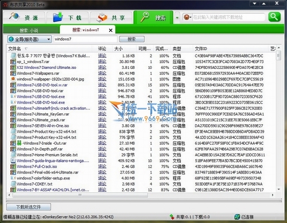The height and width of the screenshot is (223, 287).
Task: Click icon of Windows7-Home-Premium Seriale.txt
Action: coord(13,155)
